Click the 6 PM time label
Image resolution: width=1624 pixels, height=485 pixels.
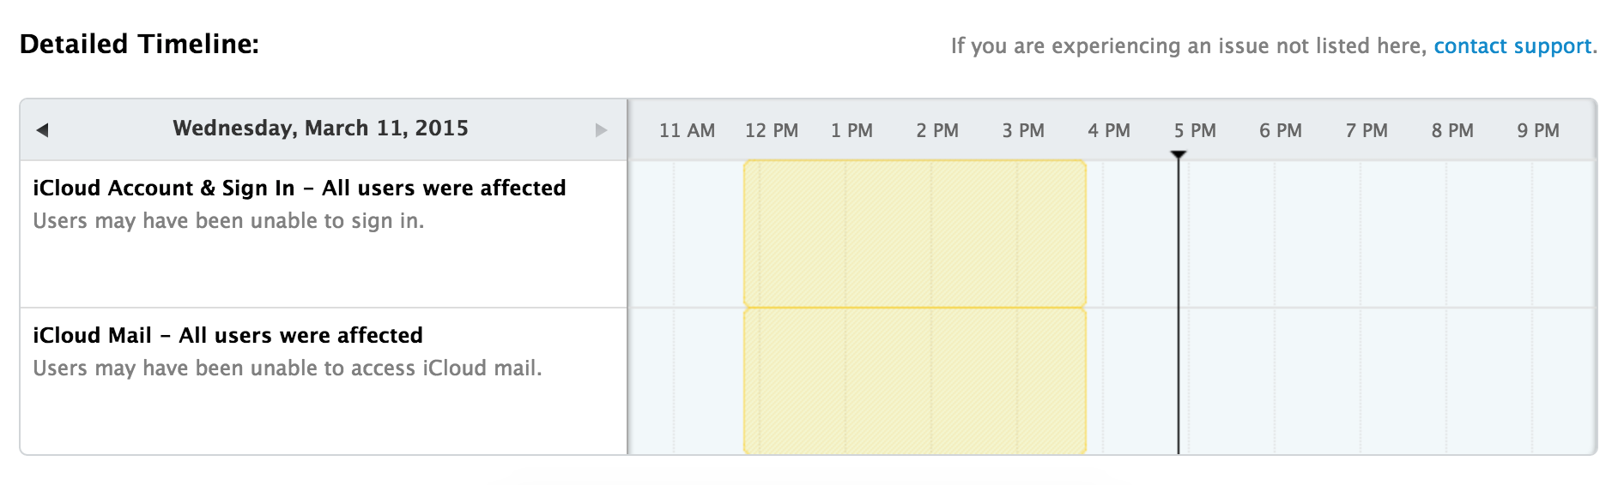point(1281,131)
